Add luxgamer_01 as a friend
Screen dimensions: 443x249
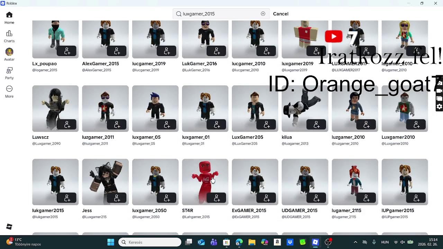(217, 124)
